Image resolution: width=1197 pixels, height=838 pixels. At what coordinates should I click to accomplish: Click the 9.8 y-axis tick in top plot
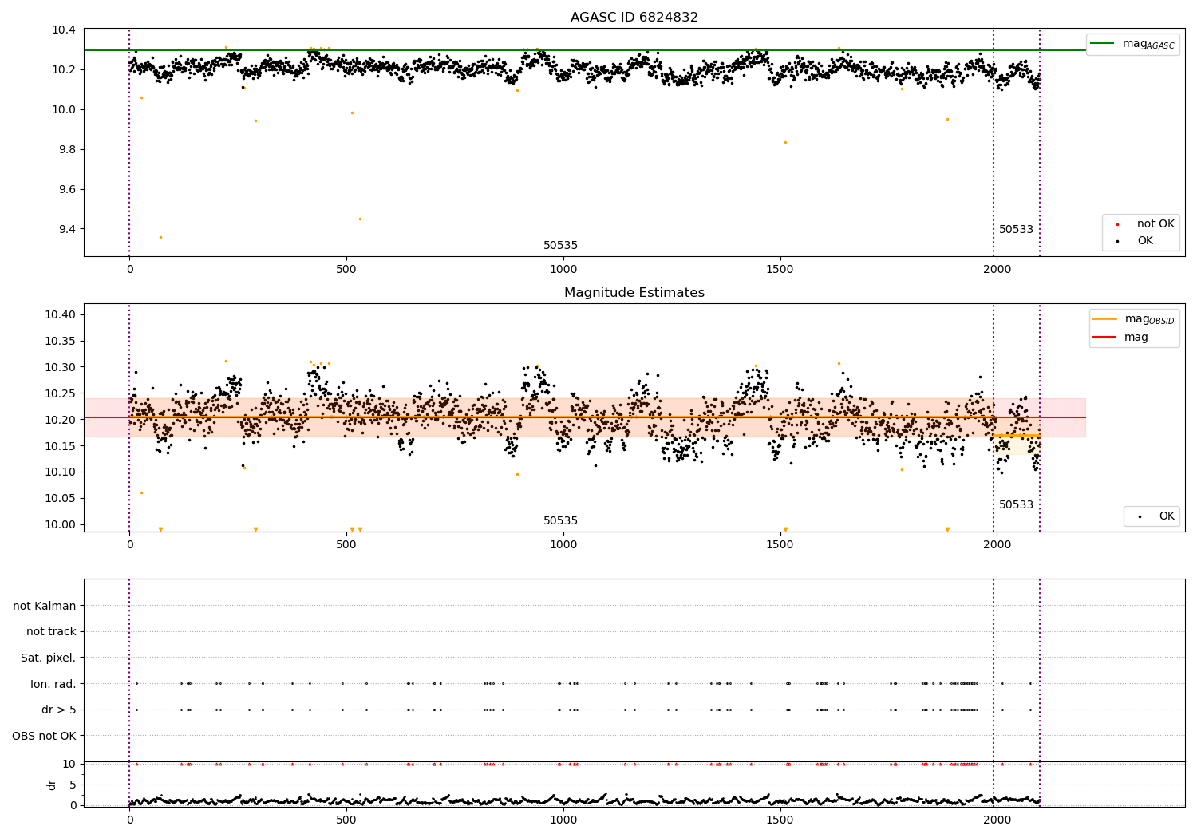coord(67,150)
